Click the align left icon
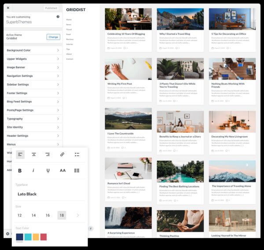Viewport: 264px width, 250px height. [20, 155]
